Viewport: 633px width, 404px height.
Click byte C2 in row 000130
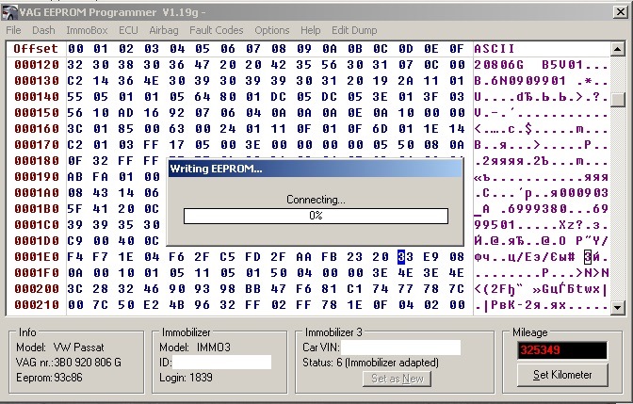click(75, 81)
